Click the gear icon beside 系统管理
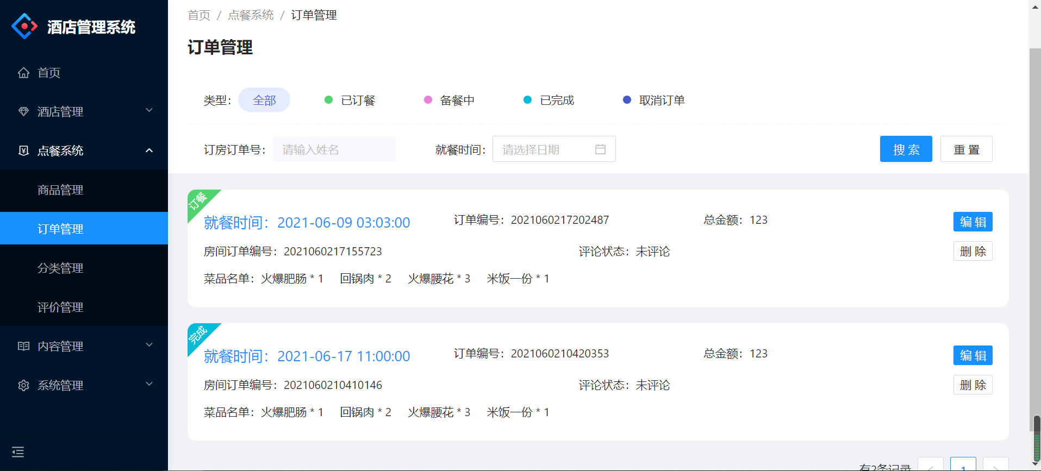Viewport: 1041px width, 471px height. [23, 386]
